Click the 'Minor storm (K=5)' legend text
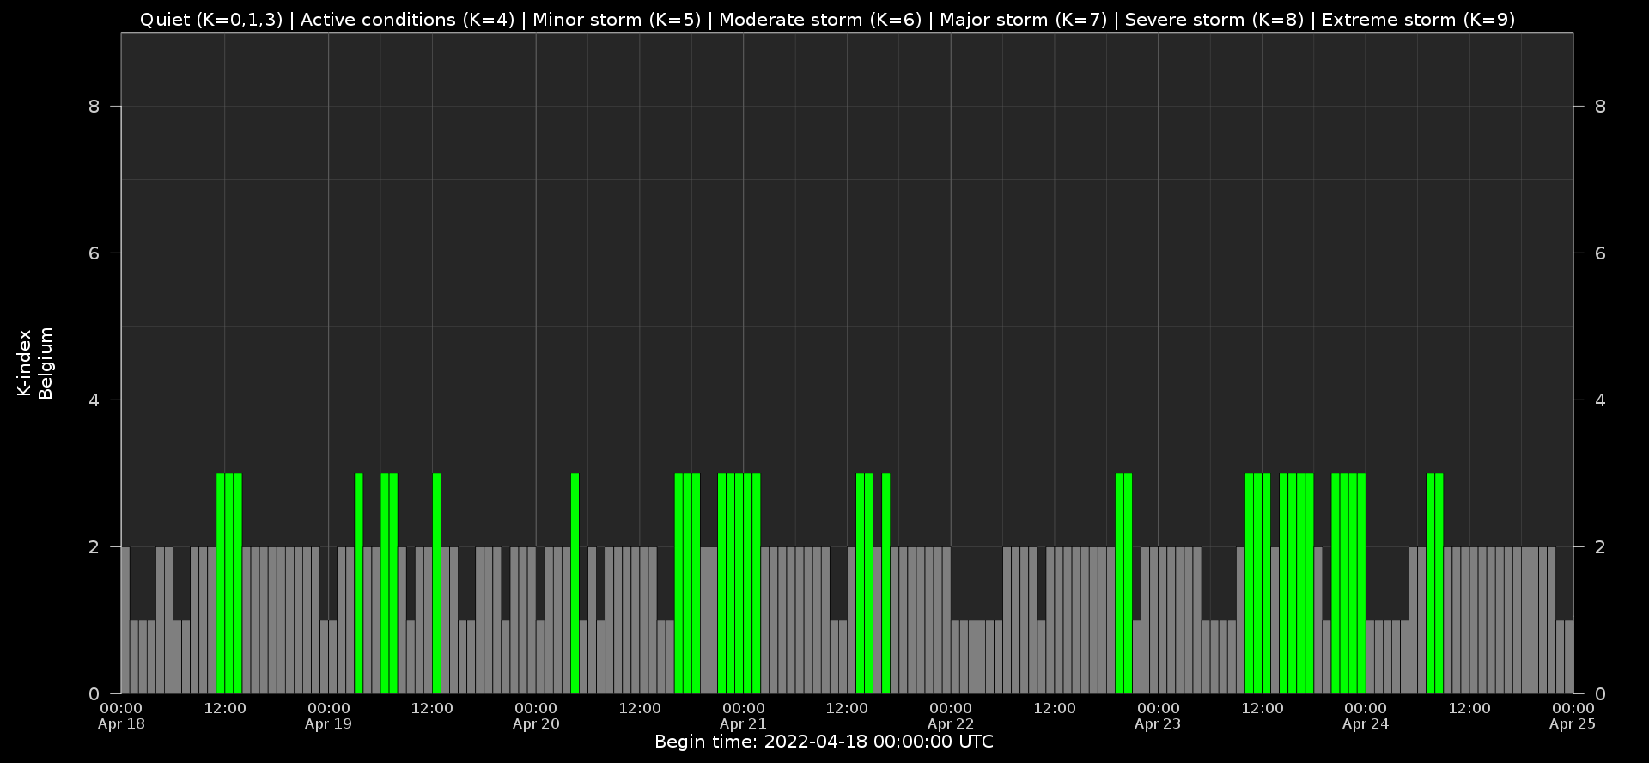This screenshot has height=763, width=1649. (617, 20)
